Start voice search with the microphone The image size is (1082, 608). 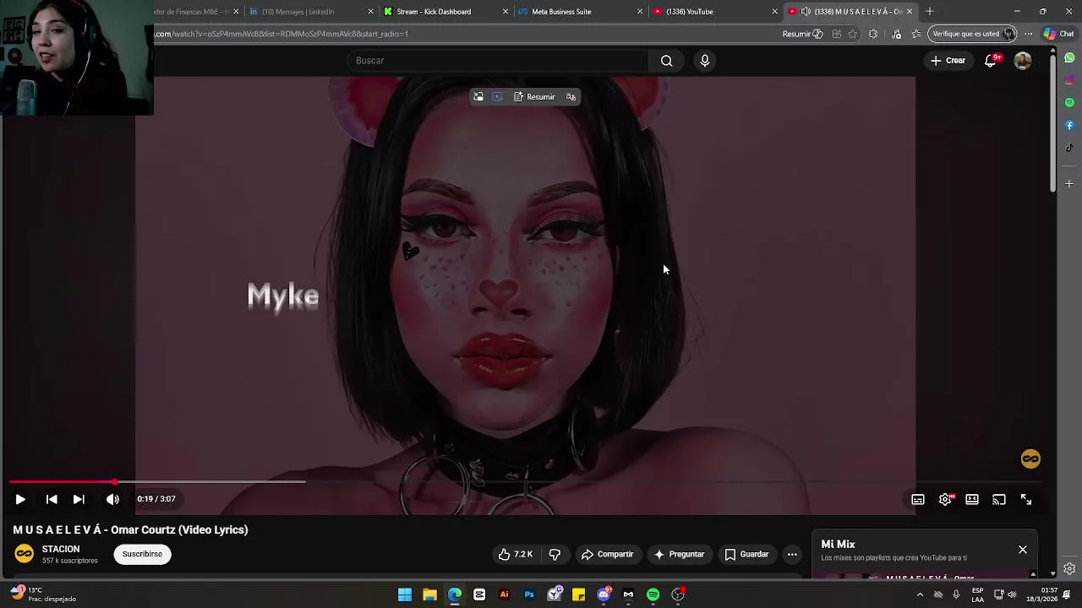(x=705, y=61)
